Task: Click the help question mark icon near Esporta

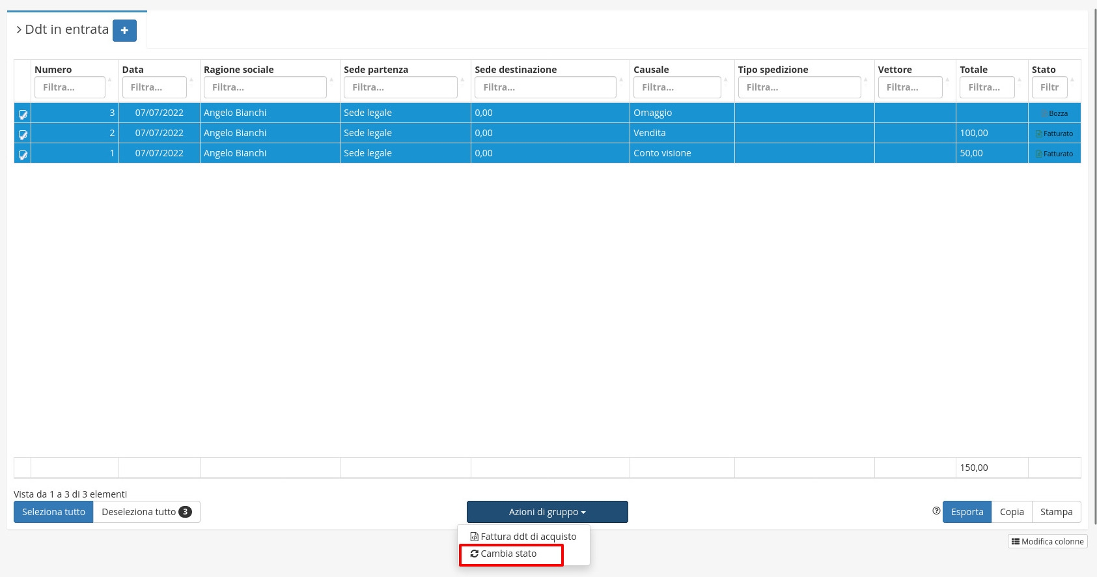Action: pos(936,511)
